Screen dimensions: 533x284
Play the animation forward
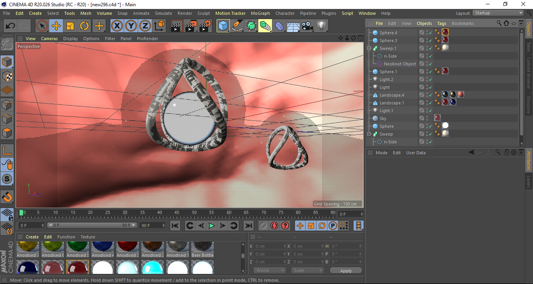(211, 226)
